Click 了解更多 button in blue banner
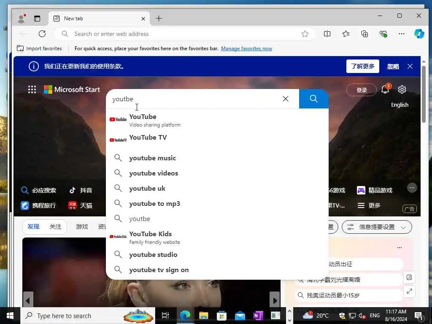This screenshot has height=324, width=432. [362, 66]
